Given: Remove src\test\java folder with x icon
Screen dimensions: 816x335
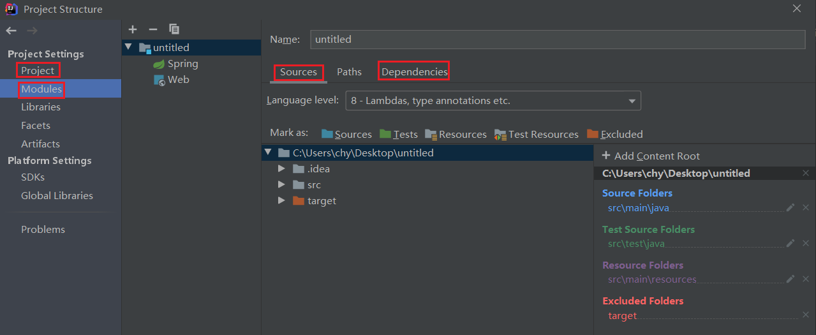Looking at the screenshot, I should click(x=805, y=243).
